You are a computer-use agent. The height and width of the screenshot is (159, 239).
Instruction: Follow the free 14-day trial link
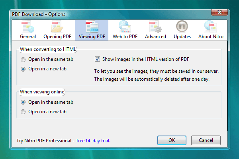93,141
